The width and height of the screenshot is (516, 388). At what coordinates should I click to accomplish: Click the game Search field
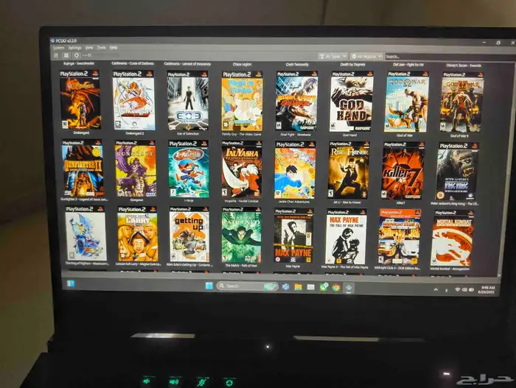coord(450,57)
